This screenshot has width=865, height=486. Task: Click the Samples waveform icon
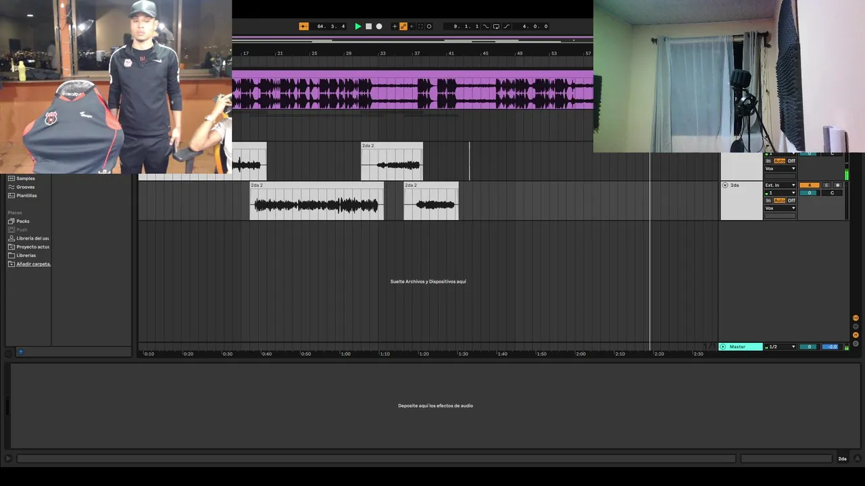(x=11, y=178)
